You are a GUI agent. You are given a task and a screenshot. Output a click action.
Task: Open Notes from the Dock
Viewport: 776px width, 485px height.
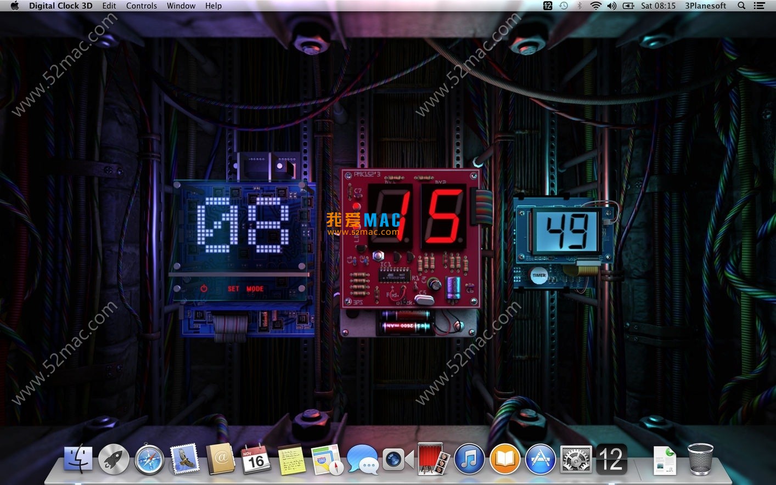point(291,459)
